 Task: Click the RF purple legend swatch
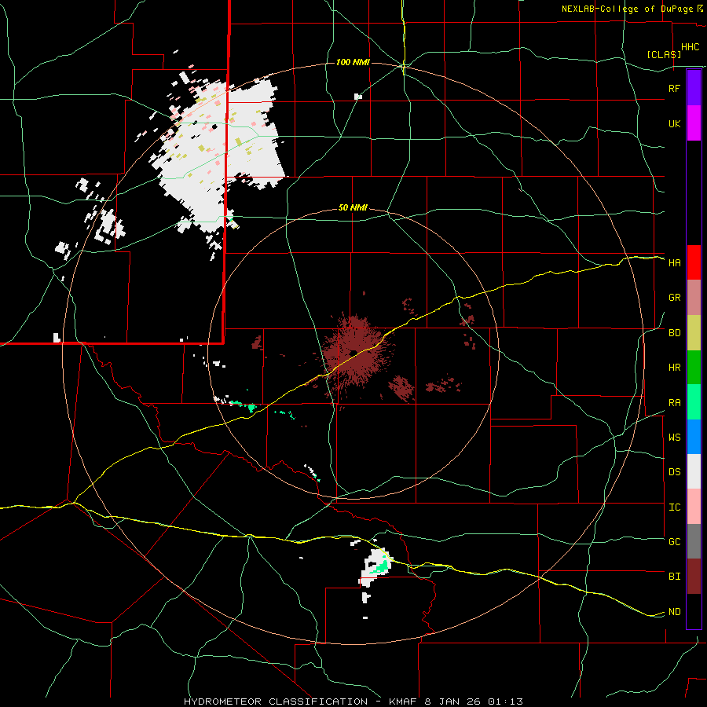pyautogui.click(x=694, y=88)
